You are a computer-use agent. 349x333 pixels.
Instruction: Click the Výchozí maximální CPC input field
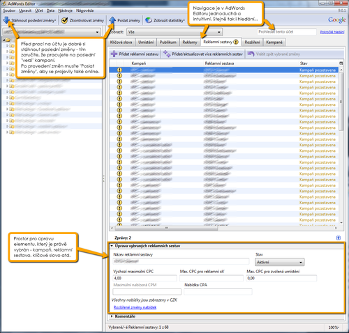coord(144,278)
